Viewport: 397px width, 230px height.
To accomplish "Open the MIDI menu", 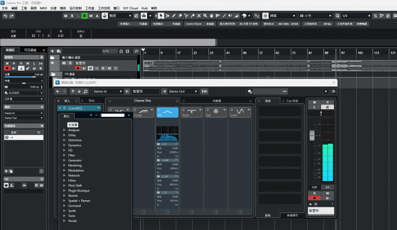I will [43, 8].
